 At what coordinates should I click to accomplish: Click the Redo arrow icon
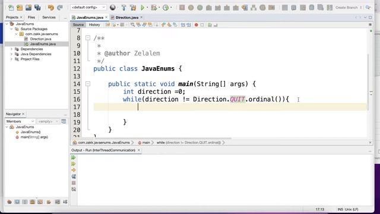(60, 8)
